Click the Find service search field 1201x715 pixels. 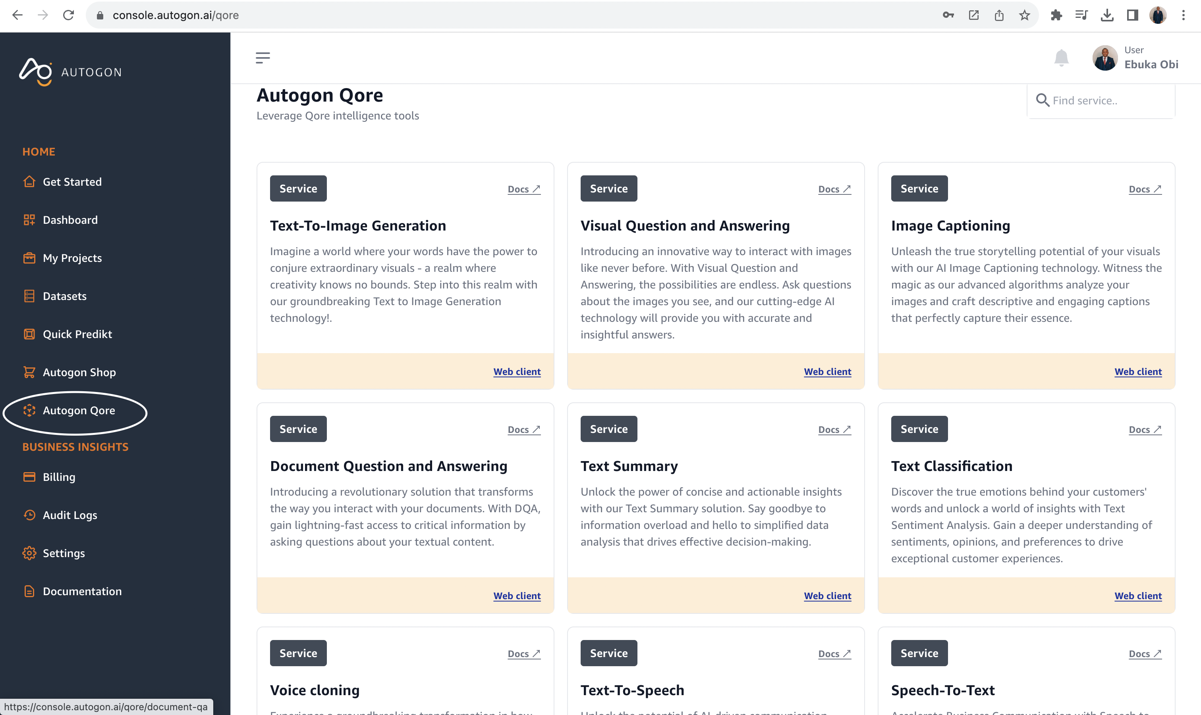[x=1101, y=101]
